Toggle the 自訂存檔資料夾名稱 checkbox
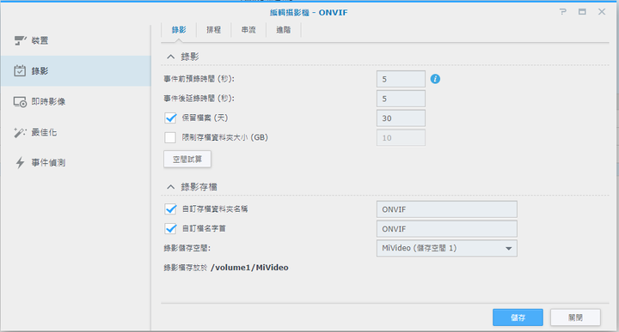This screenshot has width=619, height=332. click(170, 208)
